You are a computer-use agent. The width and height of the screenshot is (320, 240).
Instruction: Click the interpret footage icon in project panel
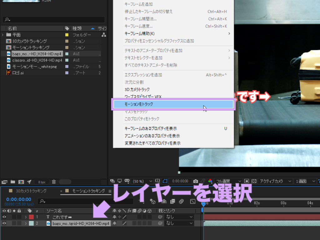[5, 182]
